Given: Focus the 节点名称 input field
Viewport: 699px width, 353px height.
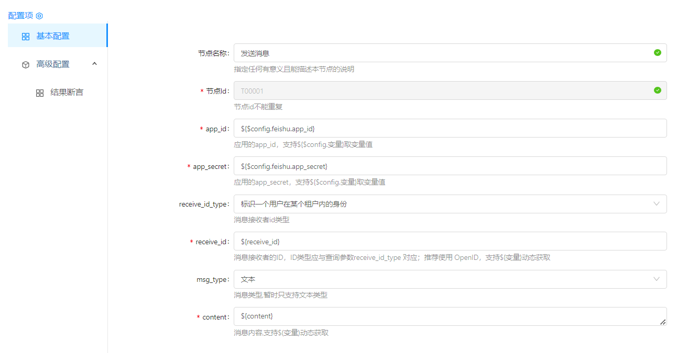Looking at the screenshot, I should click(440, 53).
